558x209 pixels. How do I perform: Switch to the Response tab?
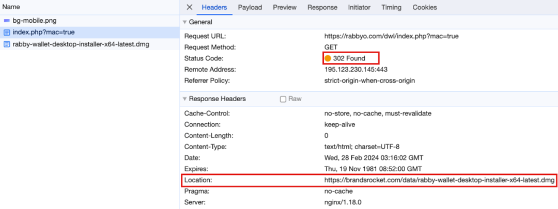pos(322,7)
